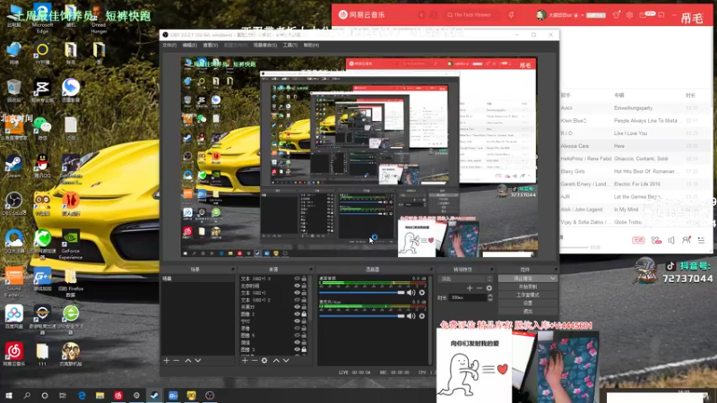Open arrow on the 停止推流 button
This screenshot has height=403, width=717.
[553, 279]
